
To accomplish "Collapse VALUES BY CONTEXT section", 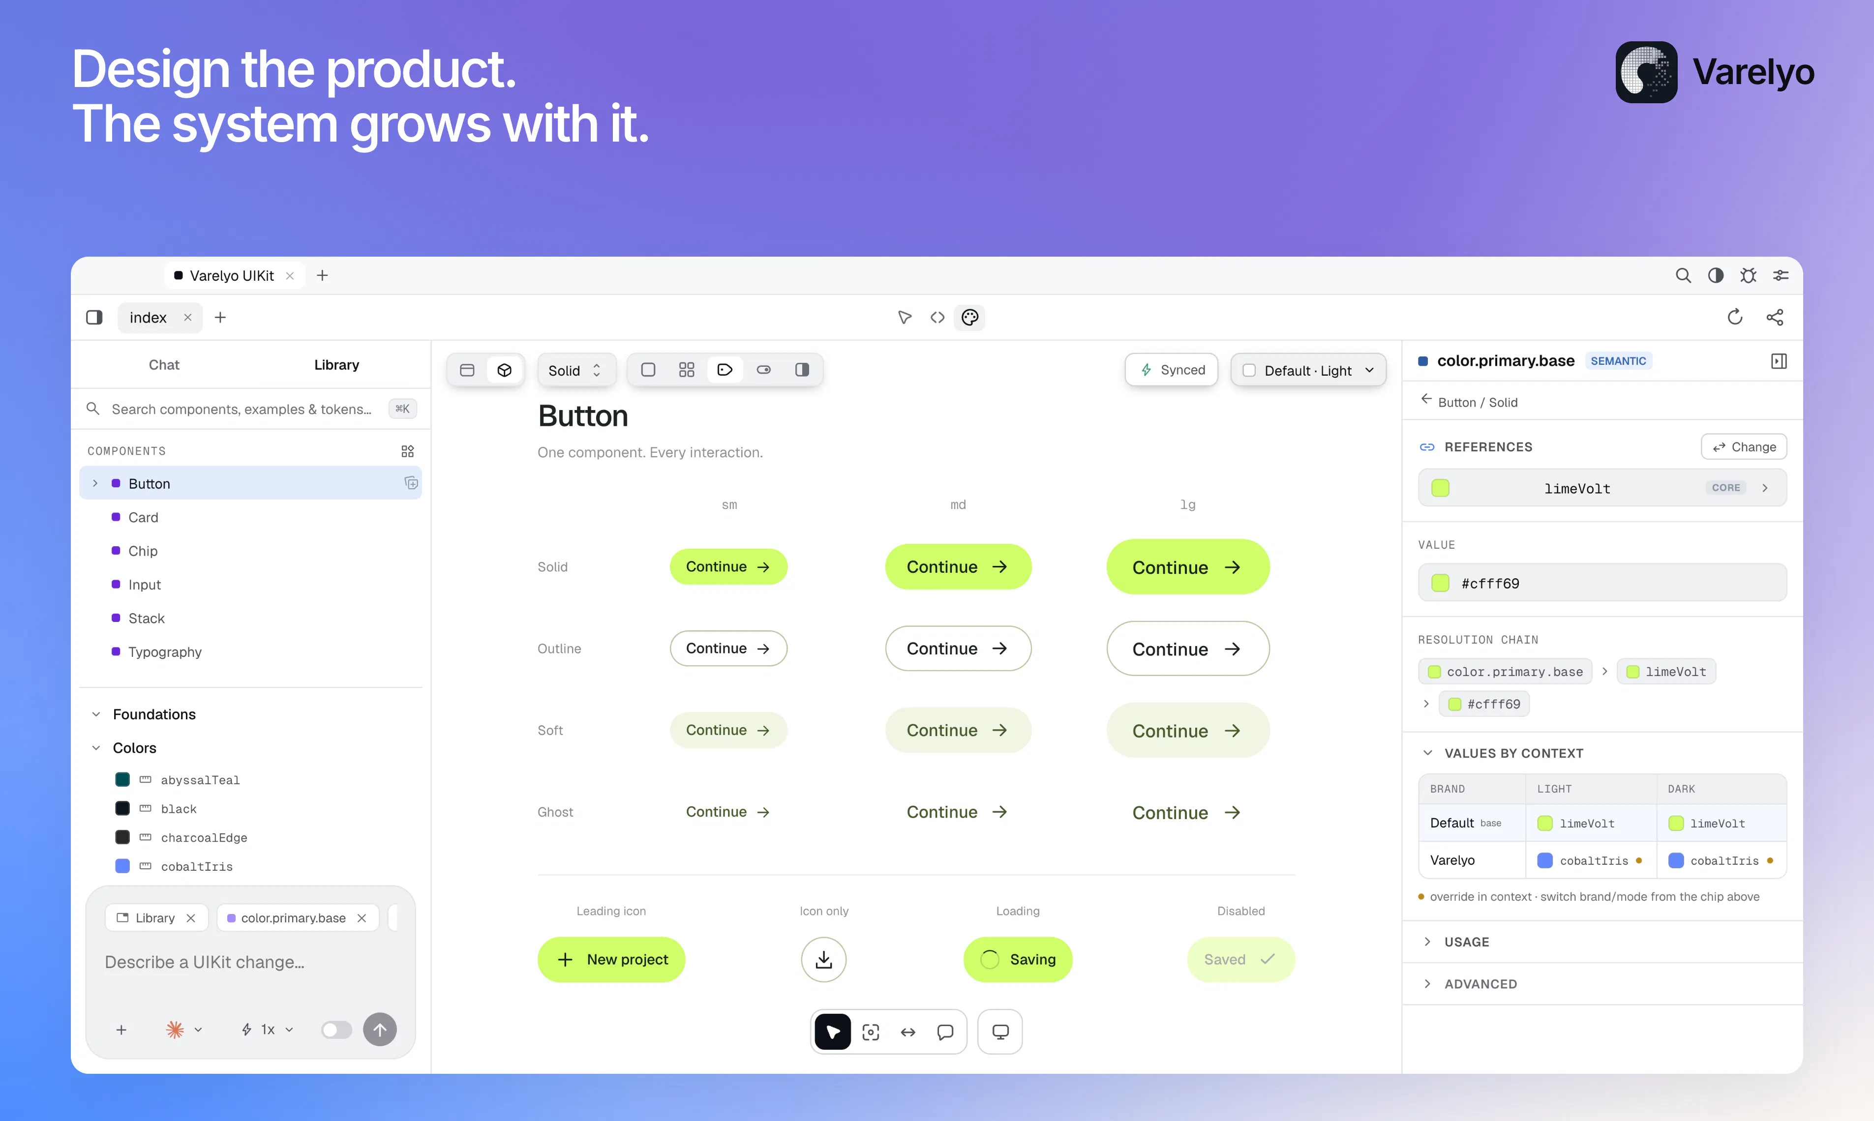I will coord(1427,753).
